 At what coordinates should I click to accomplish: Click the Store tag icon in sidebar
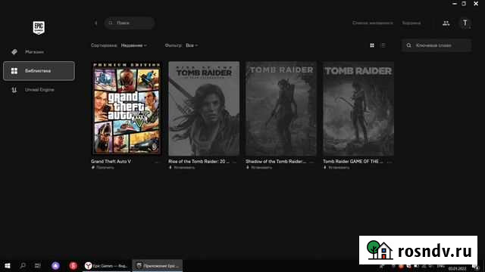(x=14, y=52)
